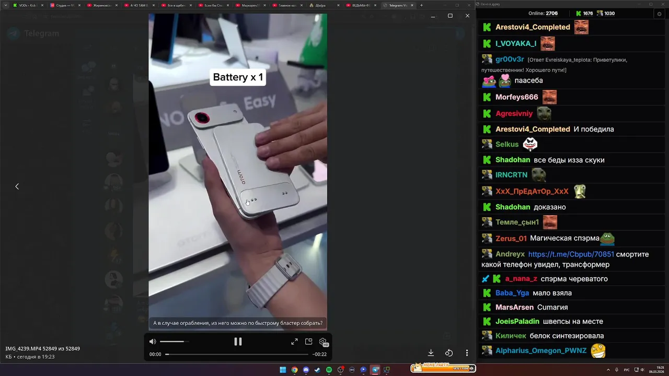Open Steam from taskbar
The image size is (669, 376).
pyautogui.click(x=317, y=370)
